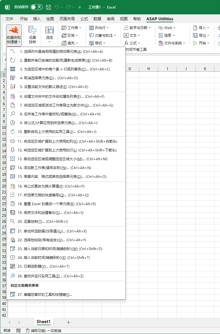Image resolution: width=220 pixels, height=334 pixels.
Task: Click the 创建文件夹中的文件名列表 icon
Action: pos(13,97)
